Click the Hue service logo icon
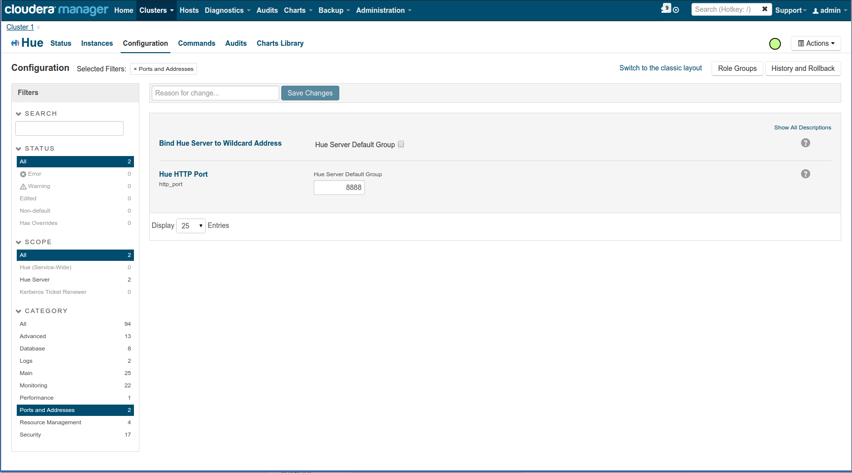Viewport: 852px width, 473px height. tap(15, 43)
